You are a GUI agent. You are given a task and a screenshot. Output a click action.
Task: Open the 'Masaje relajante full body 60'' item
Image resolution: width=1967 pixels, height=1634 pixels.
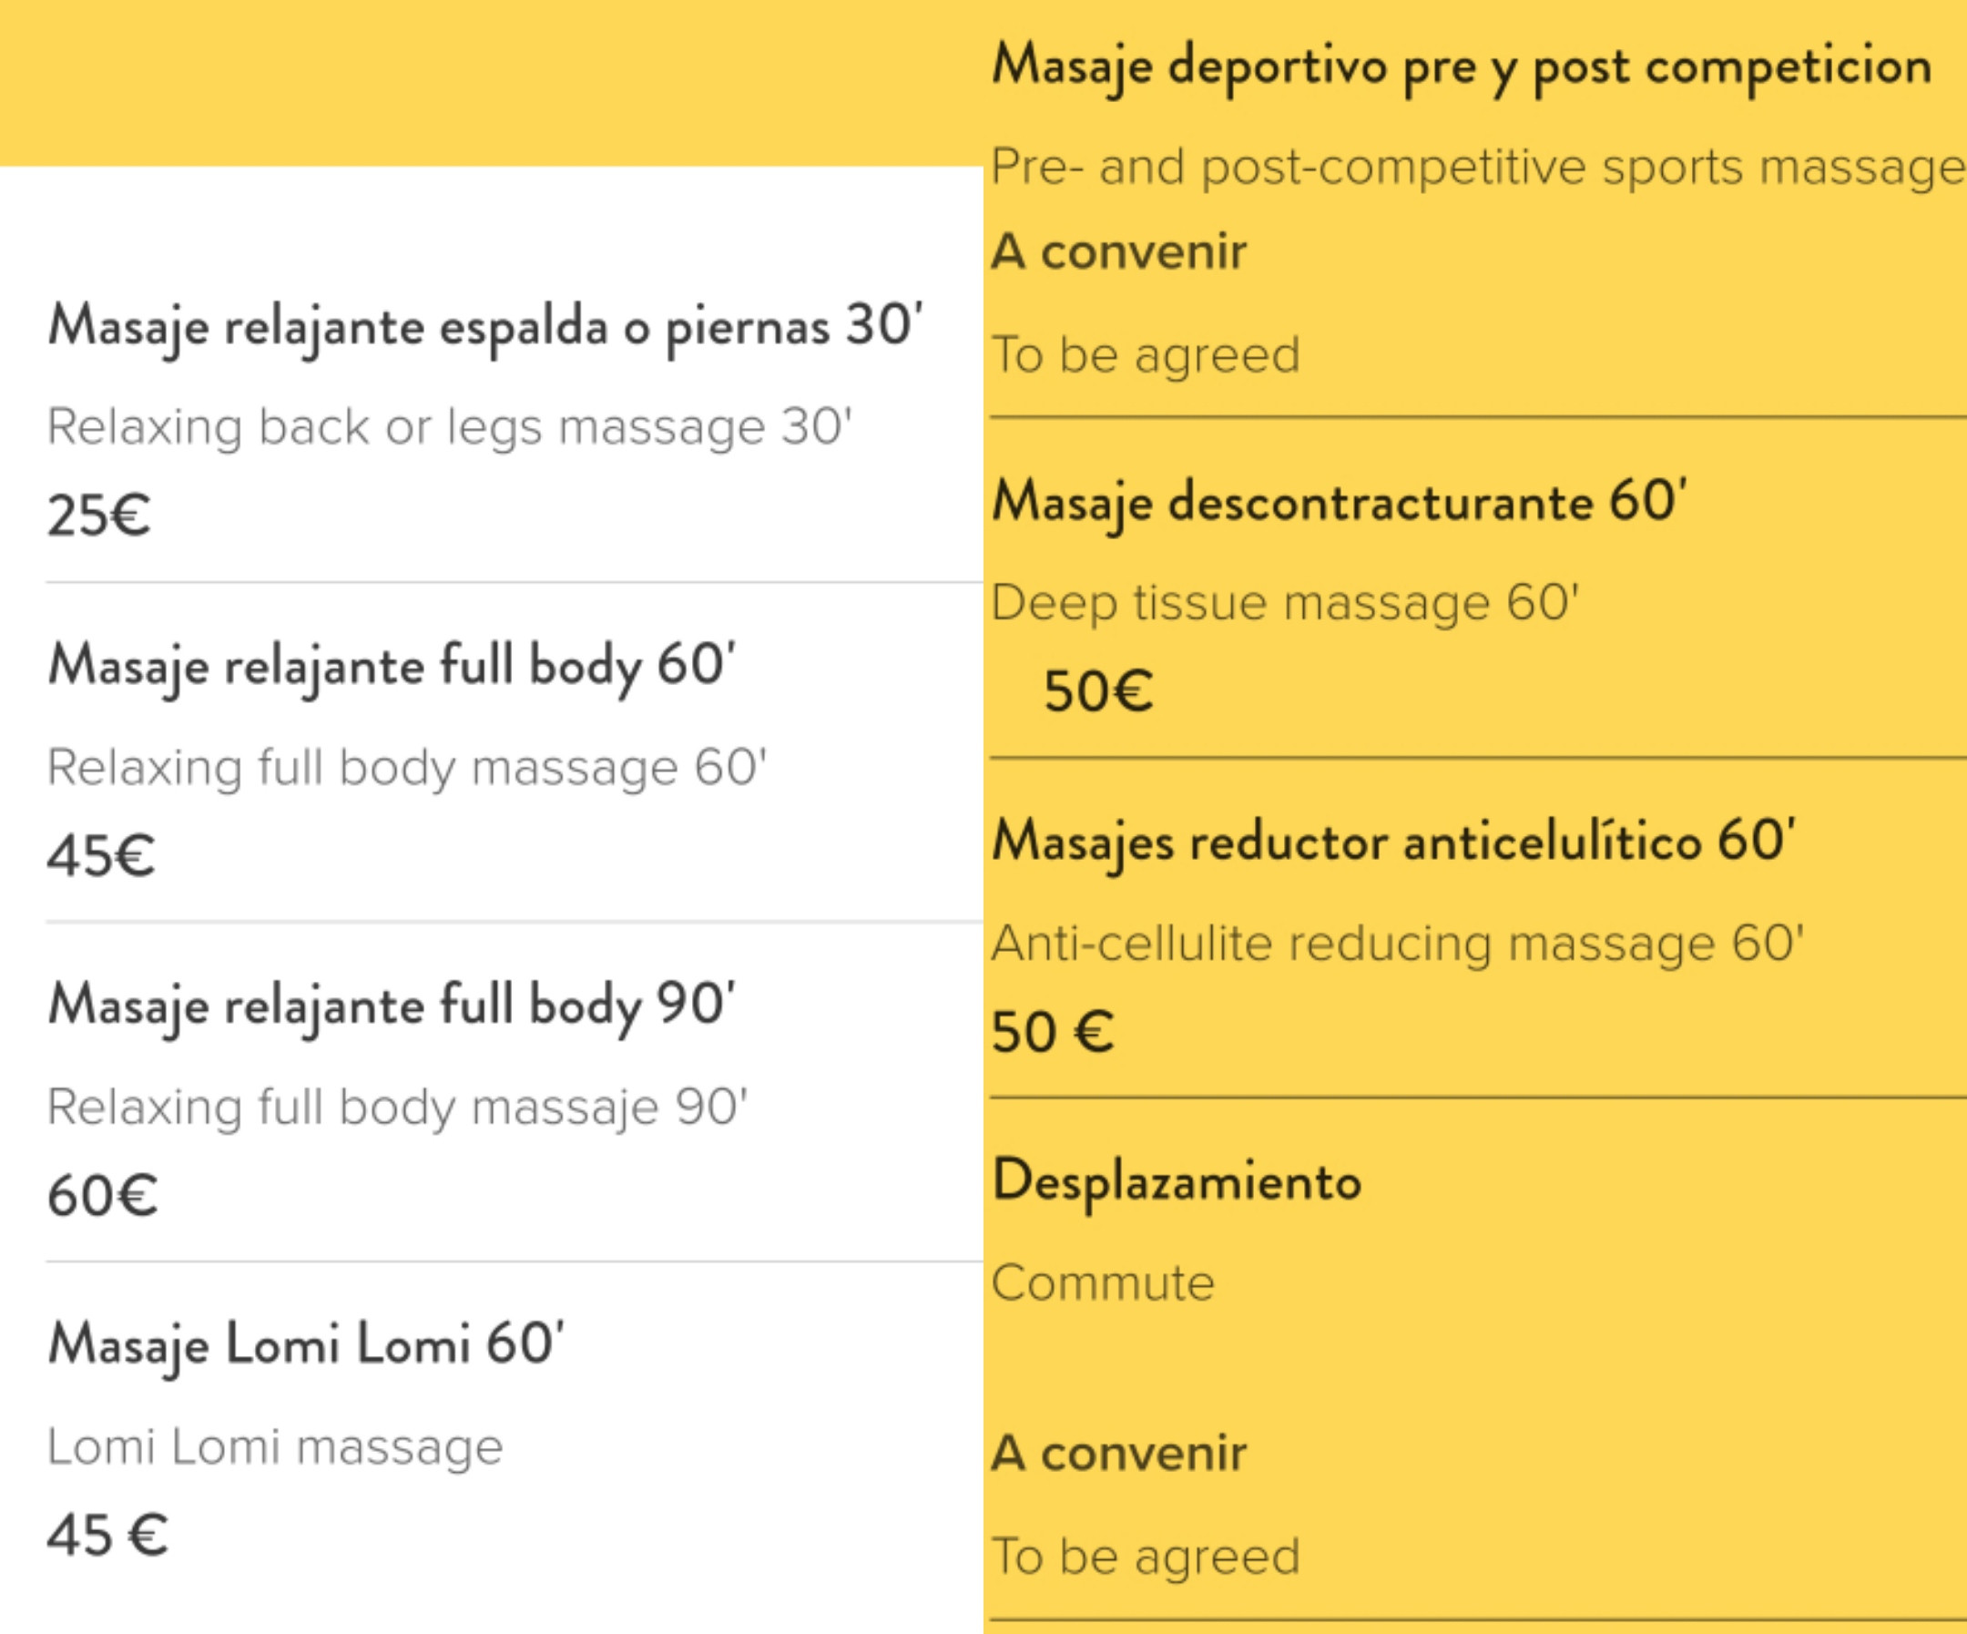pyautogui.click(x=392, y=665)
